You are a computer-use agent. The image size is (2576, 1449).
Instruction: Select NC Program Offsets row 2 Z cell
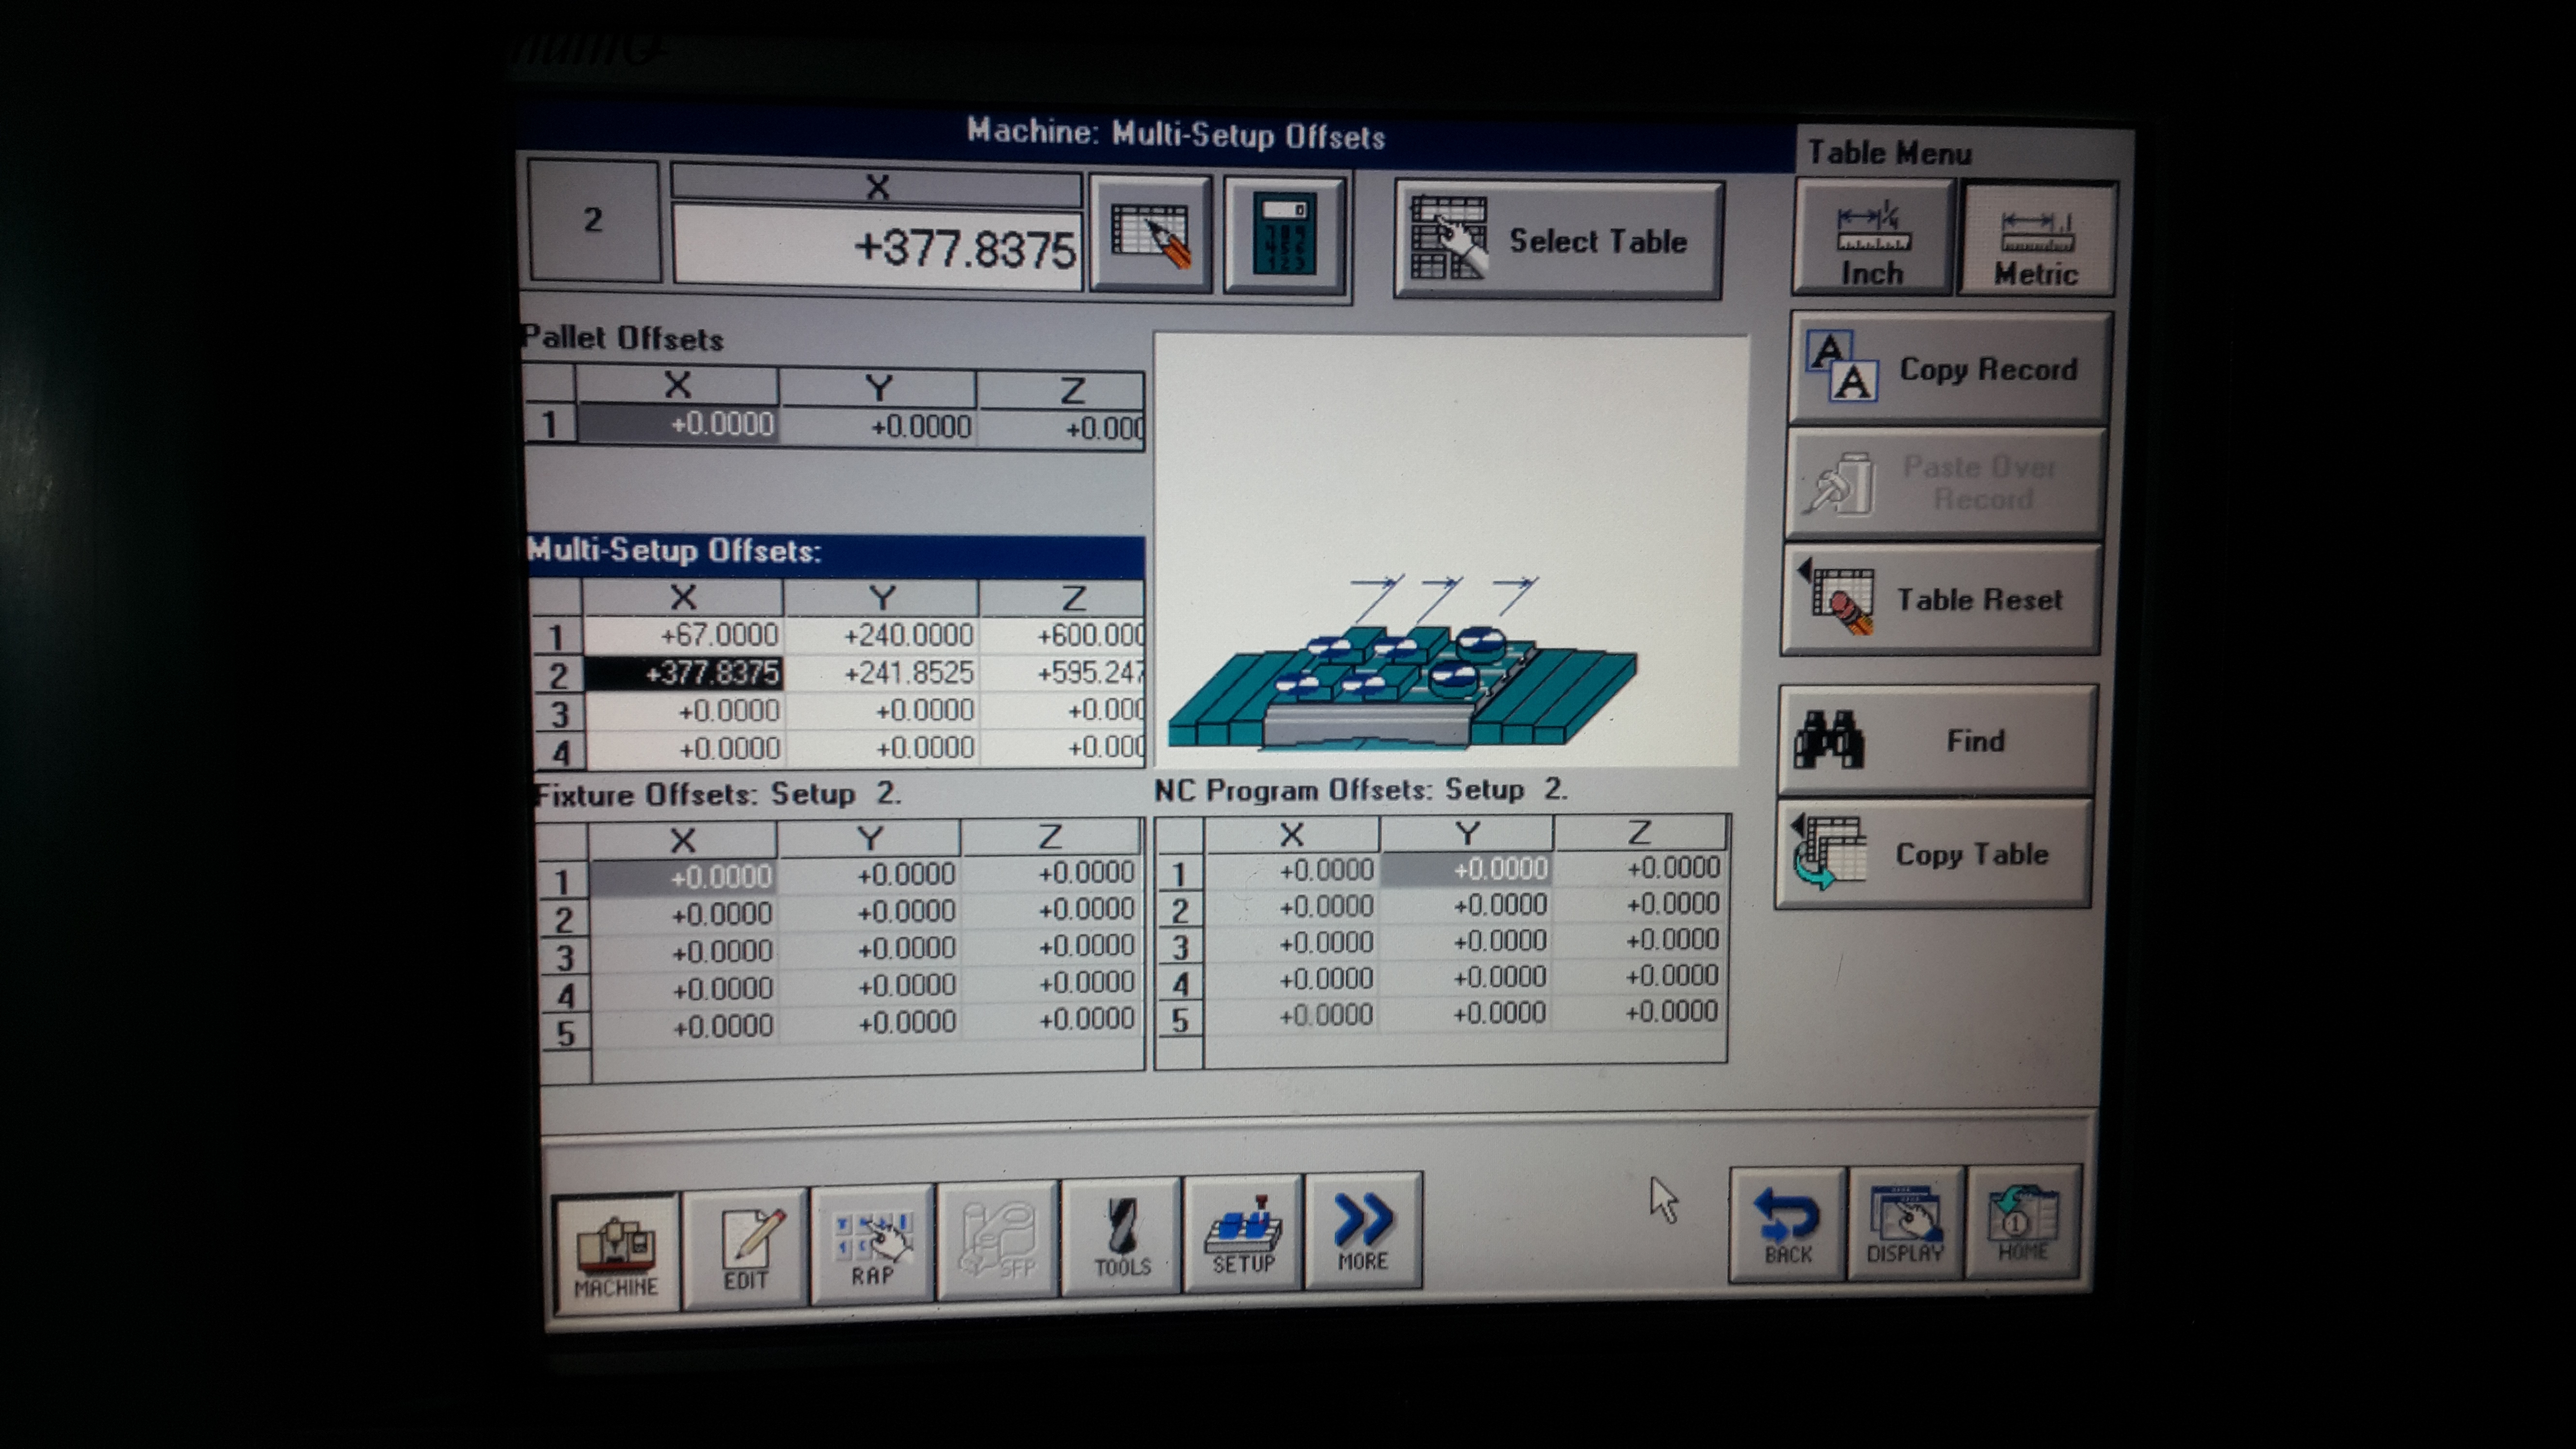[1639, 904]
